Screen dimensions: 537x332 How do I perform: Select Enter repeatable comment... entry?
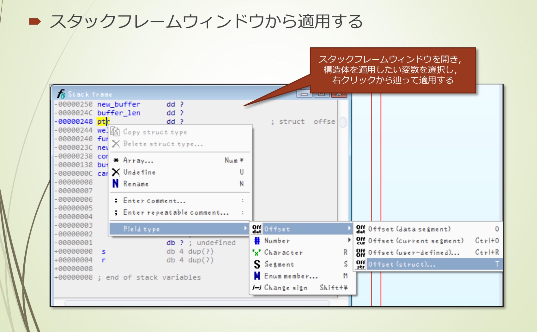[x=180, y=213]
